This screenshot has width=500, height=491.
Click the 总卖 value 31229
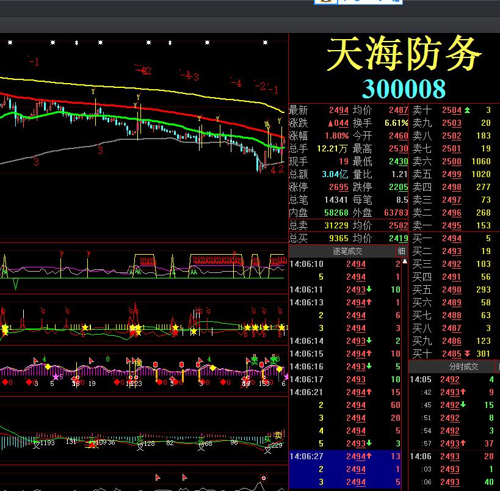[x=336, y=225]
